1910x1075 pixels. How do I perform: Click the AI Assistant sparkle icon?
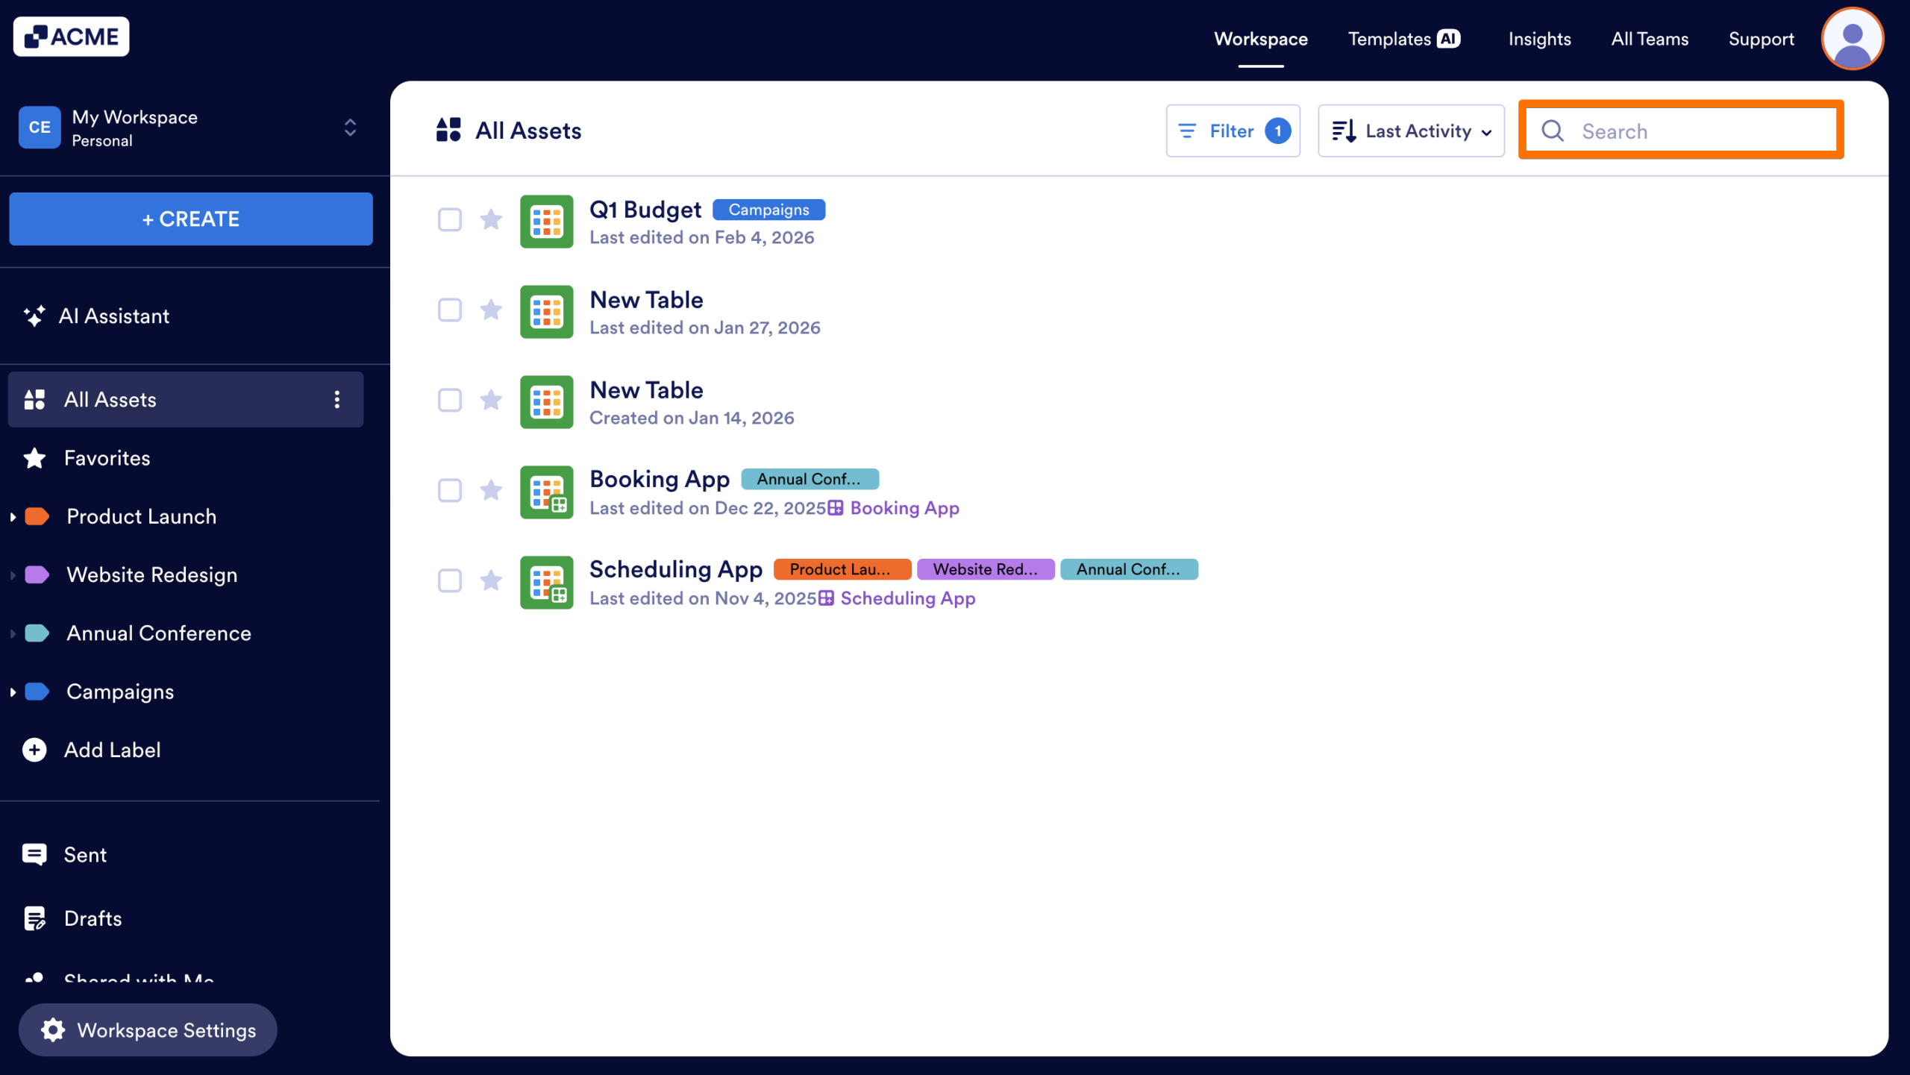[34, 316]
